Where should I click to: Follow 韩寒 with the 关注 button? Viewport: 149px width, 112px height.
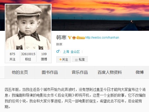click(x=64, y=59)
